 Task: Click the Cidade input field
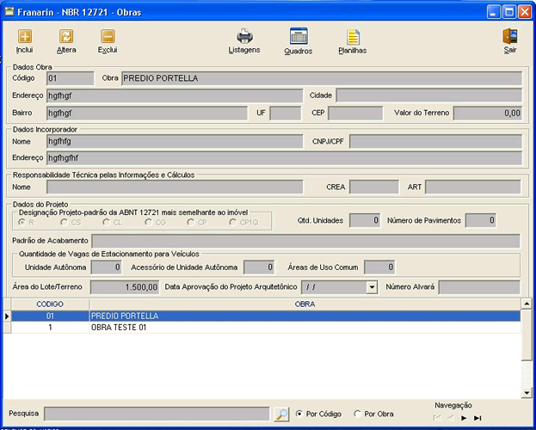[x=429, y=95]
